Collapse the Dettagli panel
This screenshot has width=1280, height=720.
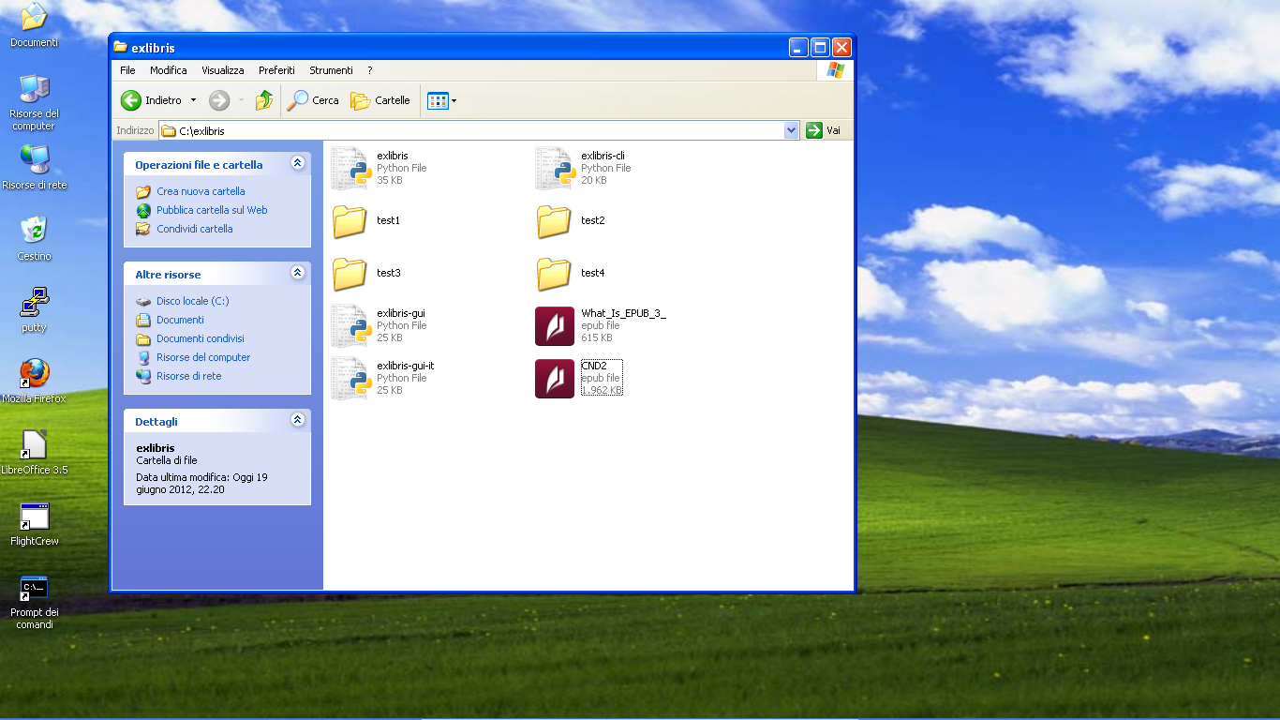(x=298, y=420)
